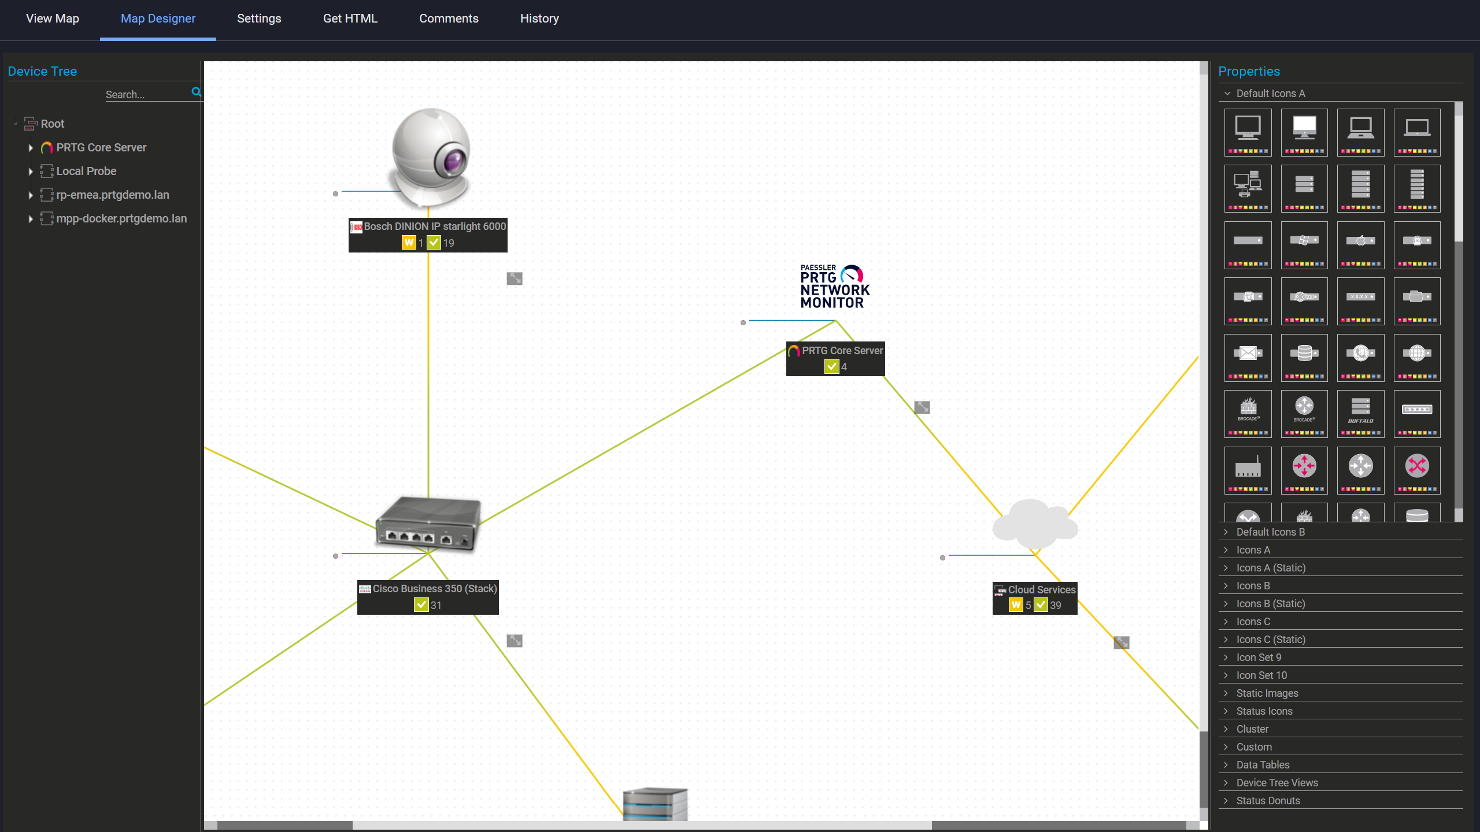Select the file folder device icon
The width and height of the screenshot is (1480, 832).
point(1417,301)
